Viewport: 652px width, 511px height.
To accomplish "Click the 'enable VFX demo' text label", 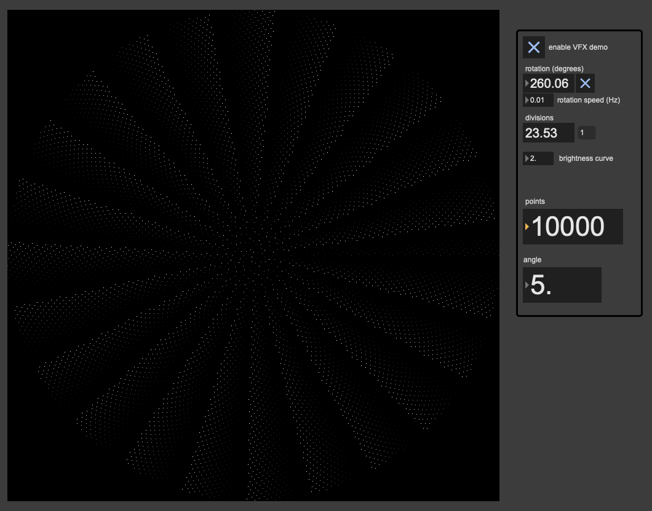I will point(578,47).
